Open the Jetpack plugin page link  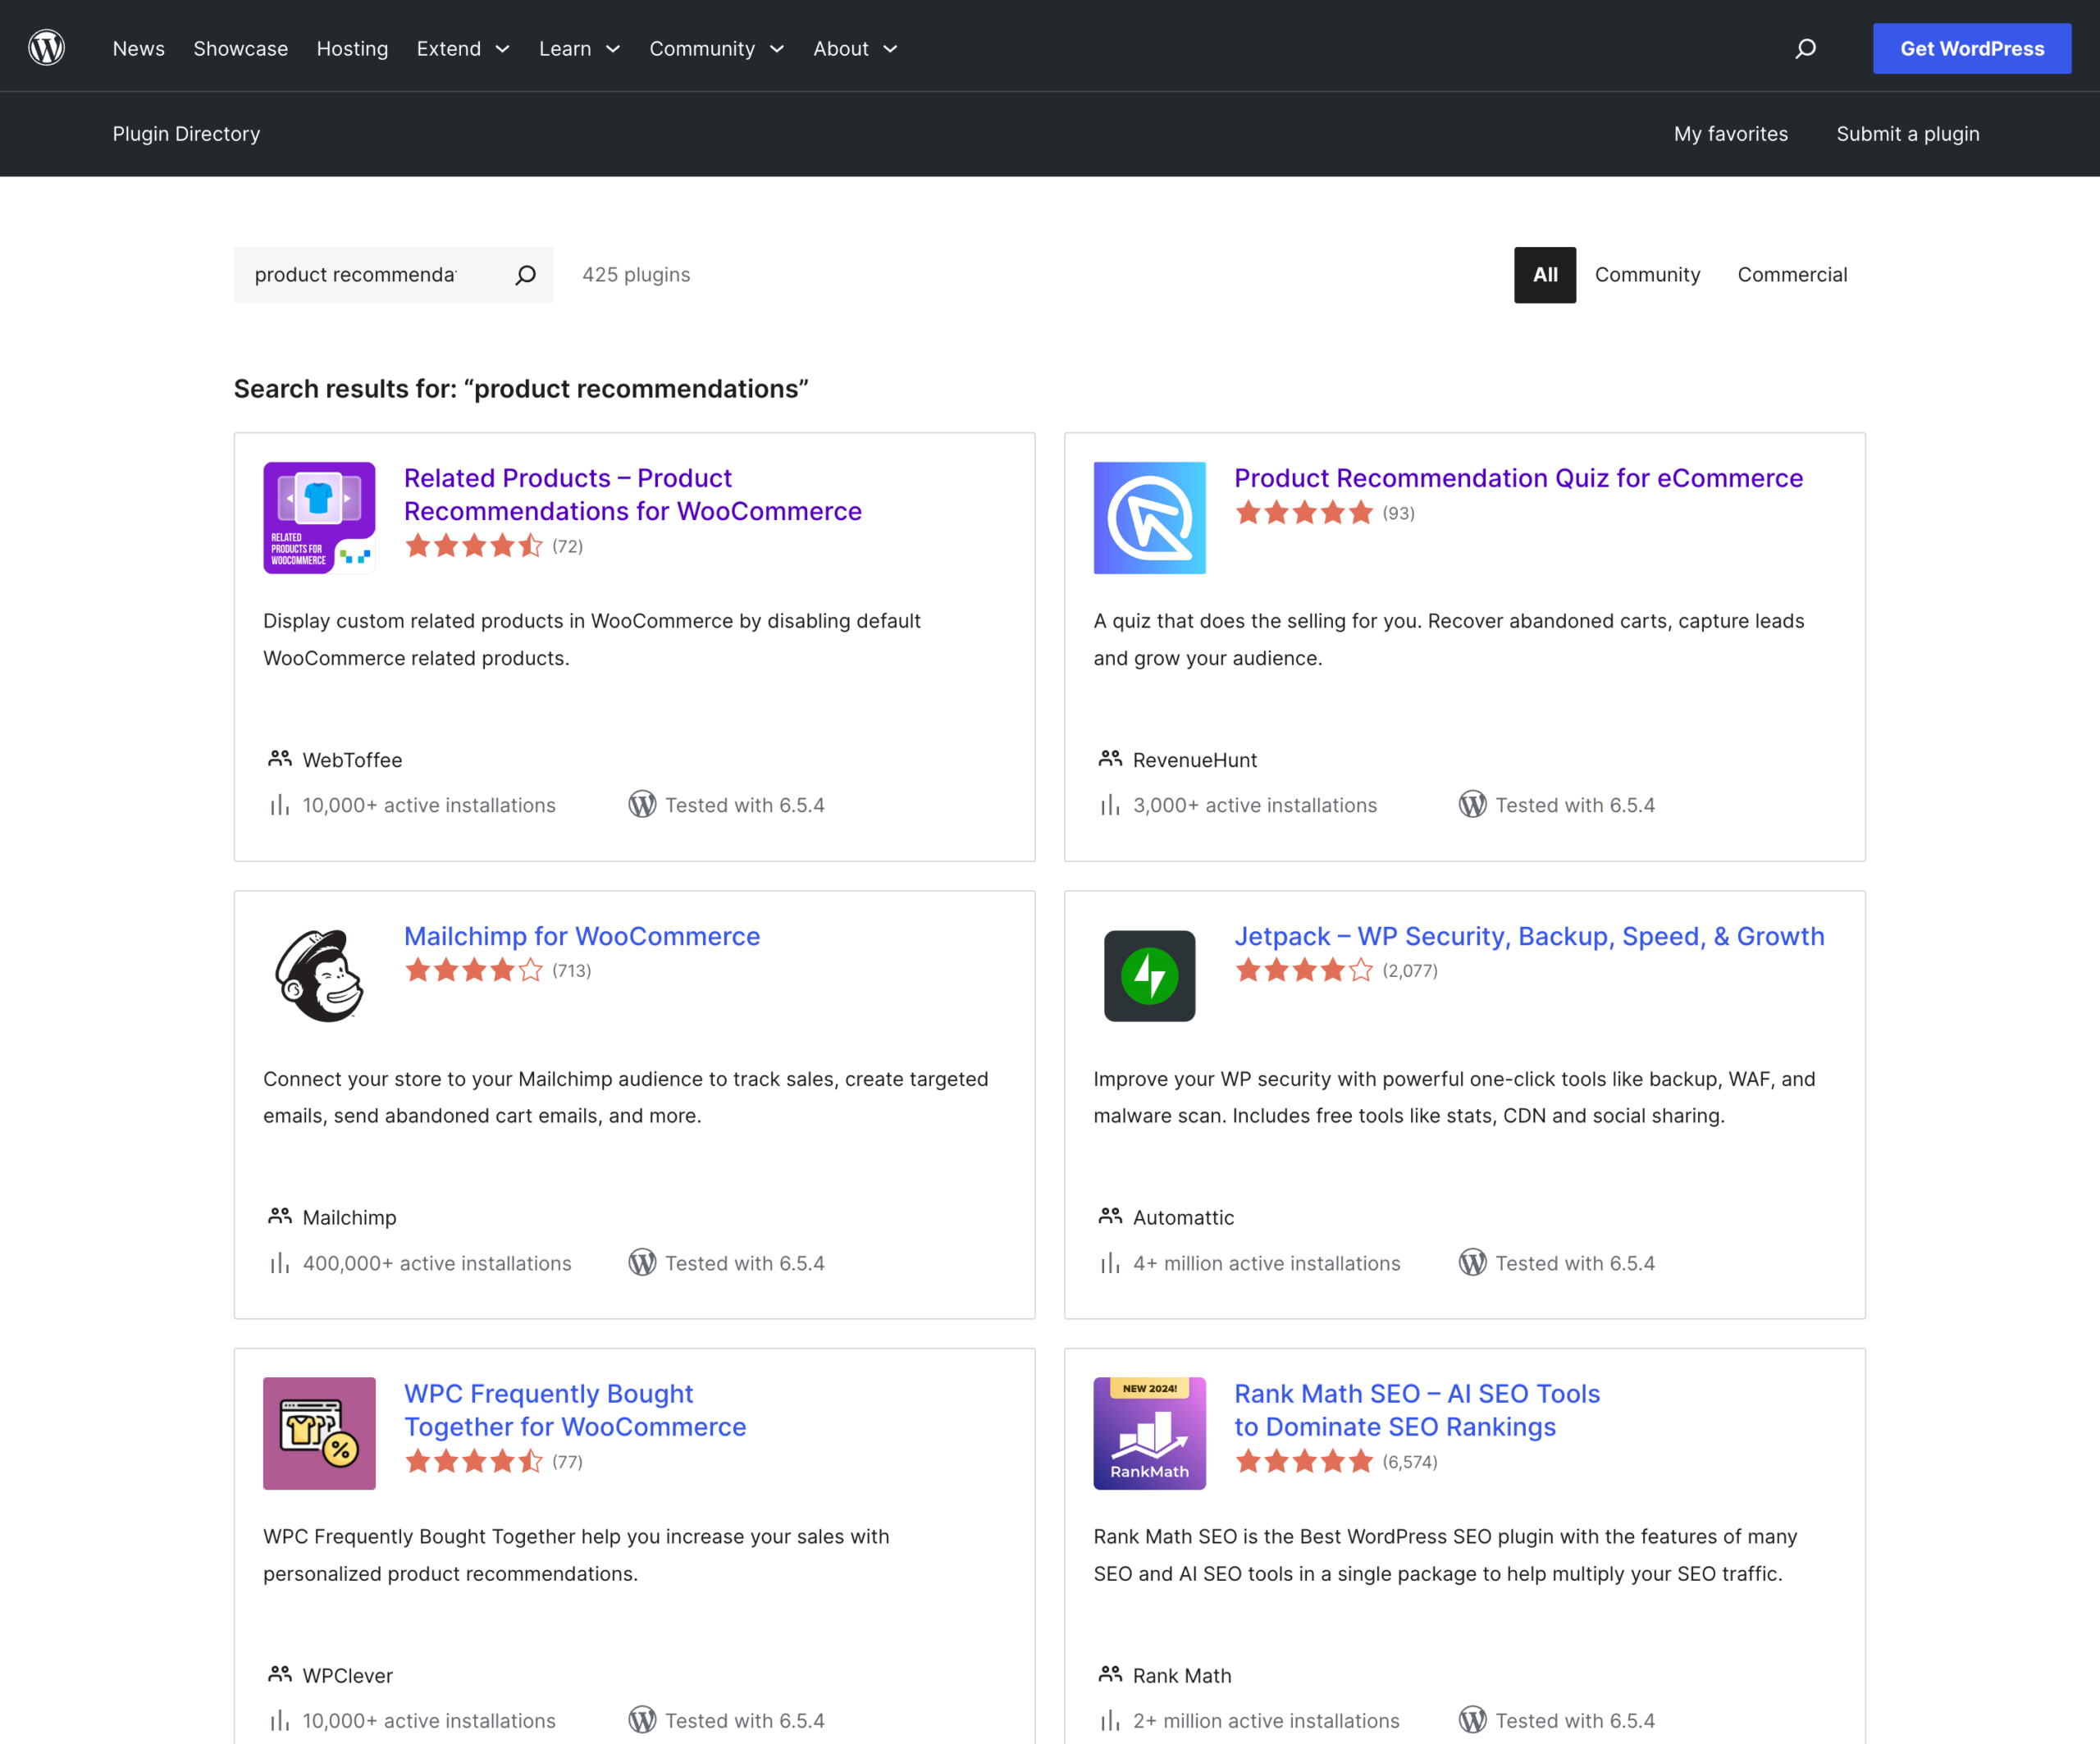pos(1529,936)
